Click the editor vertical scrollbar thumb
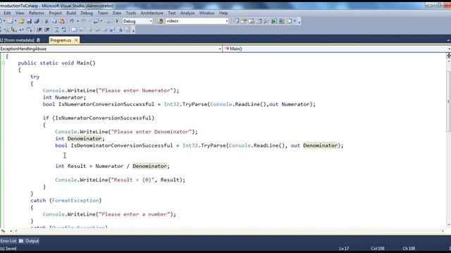Image resolution: width=451 pixels, height=253 pixels. click(x=448, y=100)
